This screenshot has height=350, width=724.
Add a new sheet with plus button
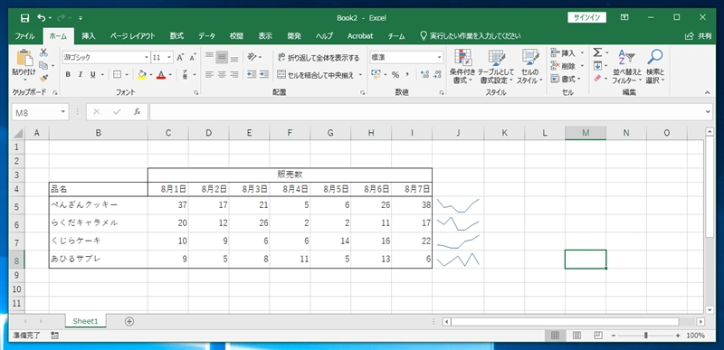[129, 321]
